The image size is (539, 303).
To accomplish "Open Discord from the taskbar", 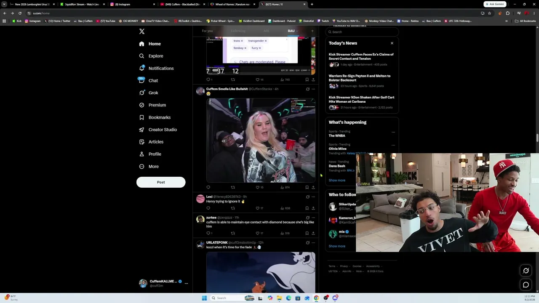I will pyautogui.click(x=335, y=298).
